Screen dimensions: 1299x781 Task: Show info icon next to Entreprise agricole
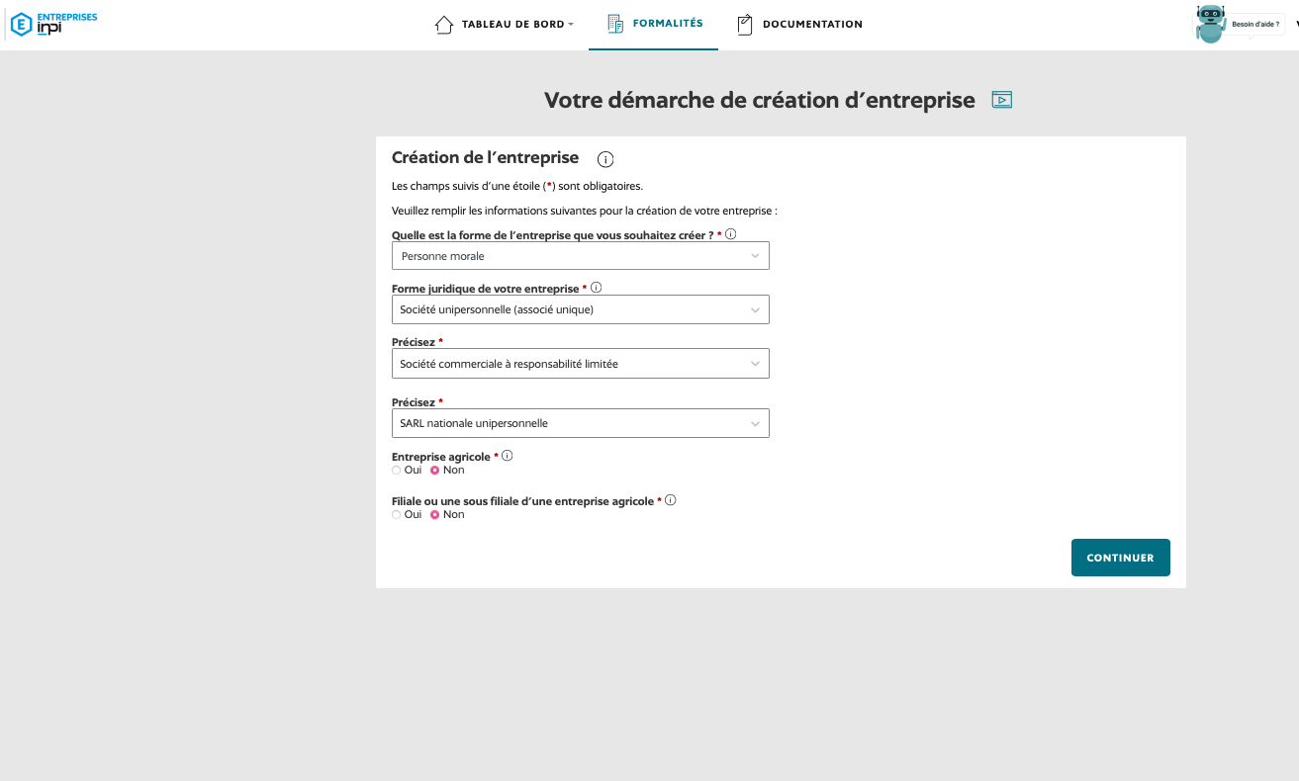point(508,456)
